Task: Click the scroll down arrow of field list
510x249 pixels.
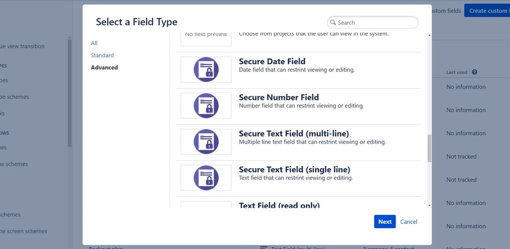Action: click(429, 205)
